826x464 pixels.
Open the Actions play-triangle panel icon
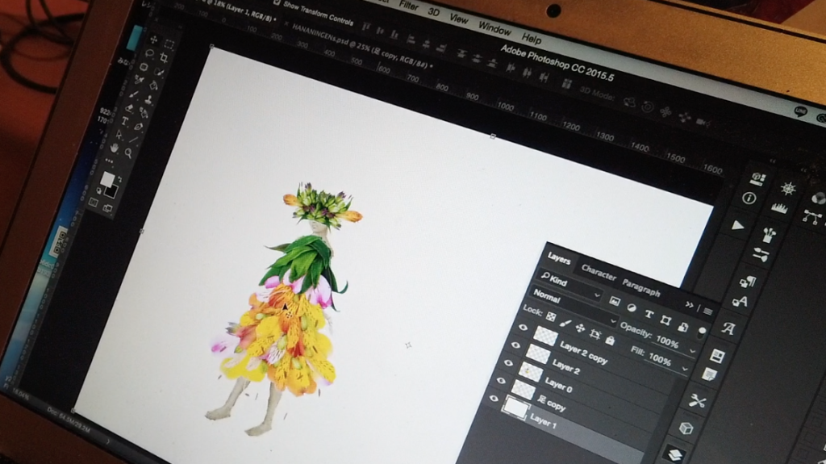click(738, 226)
